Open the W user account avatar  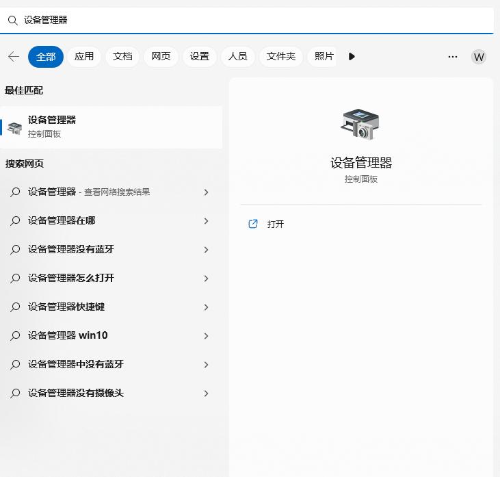479,57
